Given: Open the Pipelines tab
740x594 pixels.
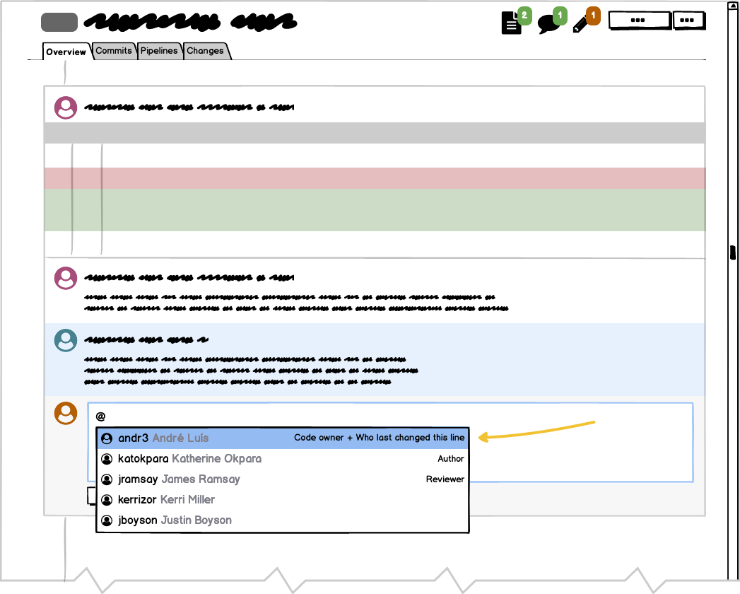Looking at the screenshot, I should coord(159,51).
